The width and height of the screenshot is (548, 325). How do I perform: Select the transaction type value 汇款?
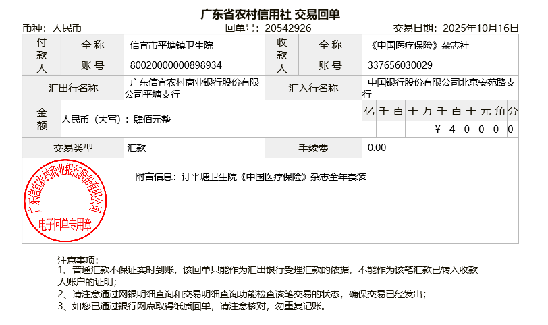[x=137, y=148]
